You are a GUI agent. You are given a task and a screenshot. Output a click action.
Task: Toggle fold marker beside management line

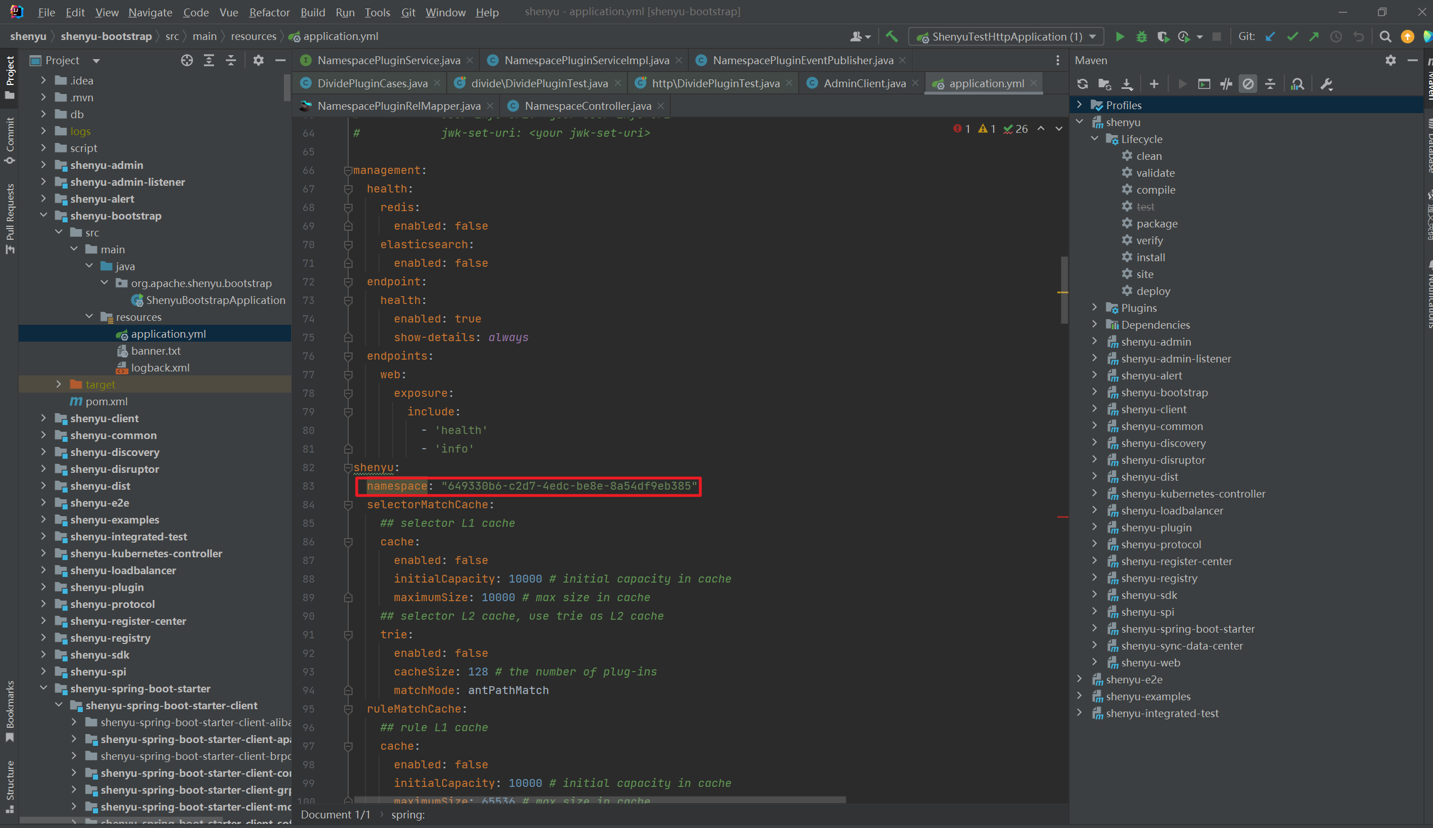coord(348,171)
